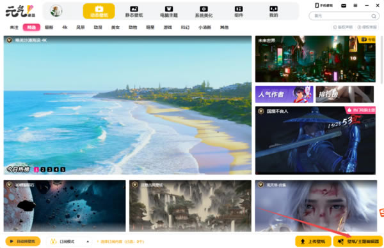Open the 系统美化 system beautify section
Viewport: 384px width, 248px height.
pyautogui.click(x=204, y=11)
